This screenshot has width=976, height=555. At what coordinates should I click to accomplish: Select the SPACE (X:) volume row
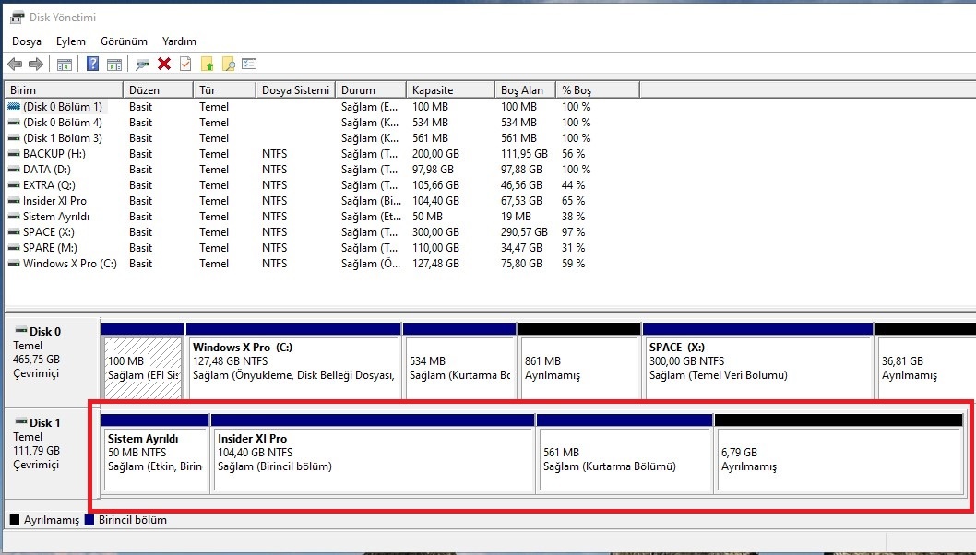tap(299, 232)
